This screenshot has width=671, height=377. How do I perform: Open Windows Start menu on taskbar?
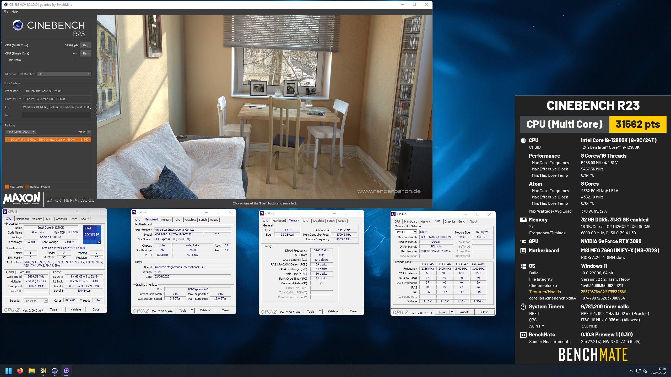pos(8,371)
